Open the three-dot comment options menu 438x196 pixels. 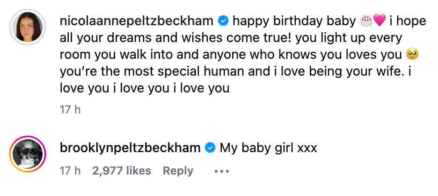pyautogui.click(x=222, y=171)
